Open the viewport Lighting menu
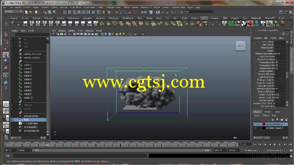The height and width of the screenshot is (165, 294). pos(71,31)
